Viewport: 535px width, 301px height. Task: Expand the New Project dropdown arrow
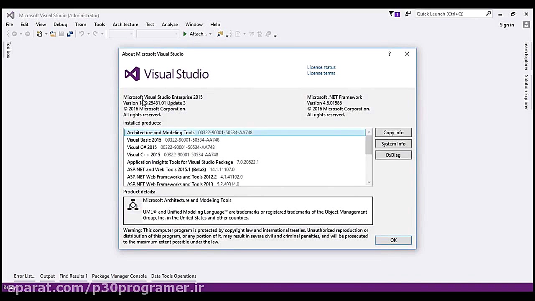[x=46, y=34]
